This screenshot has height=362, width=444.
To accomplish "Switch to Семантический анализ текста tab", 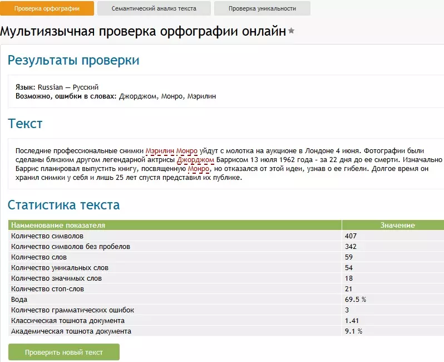I will pos(154,8).
